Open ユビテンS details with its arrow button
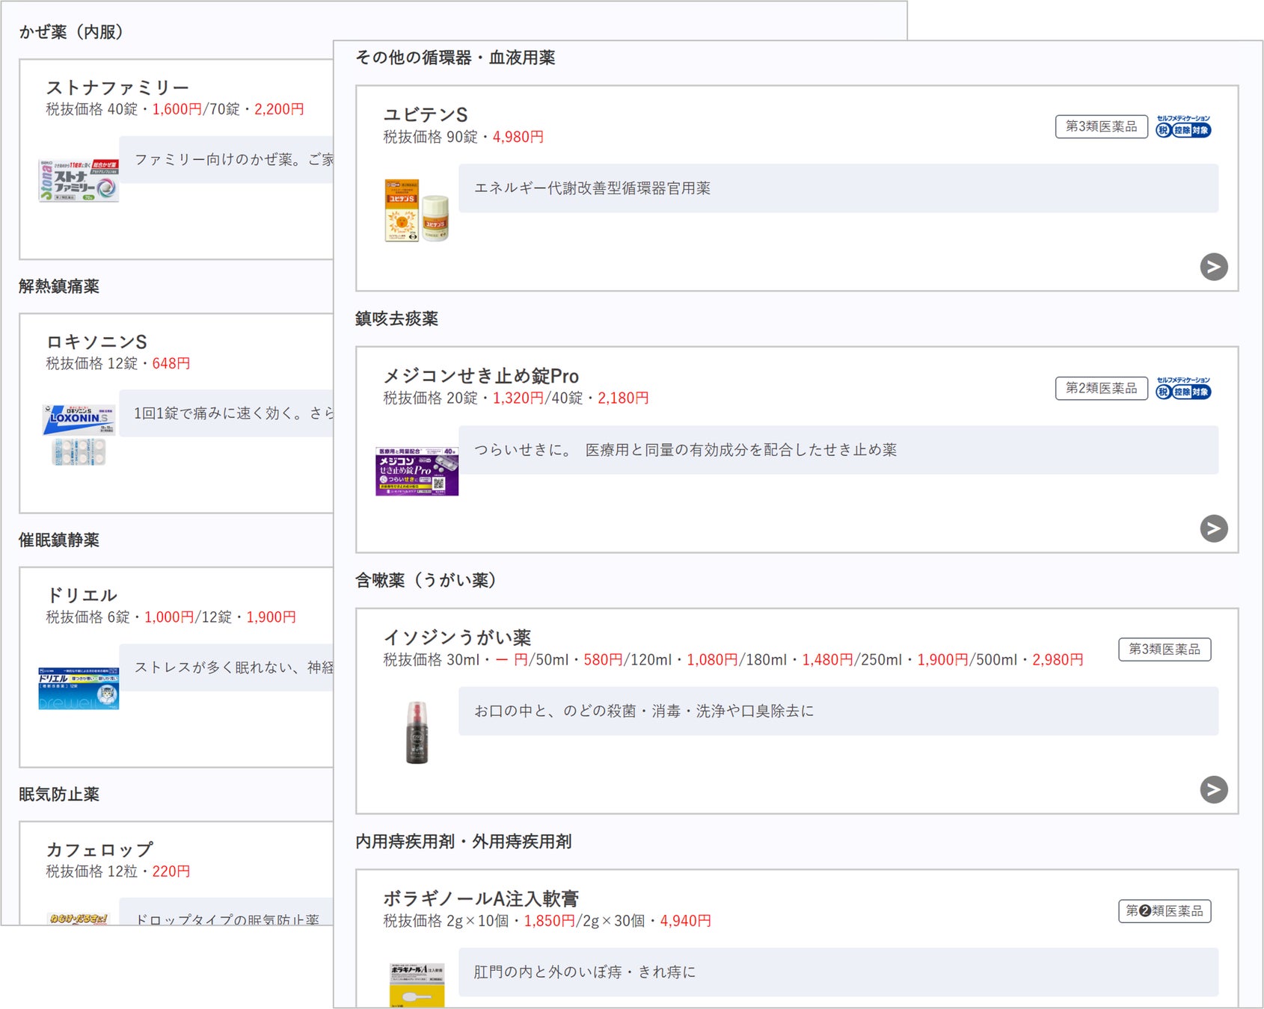 click(x=1213, y=267)
